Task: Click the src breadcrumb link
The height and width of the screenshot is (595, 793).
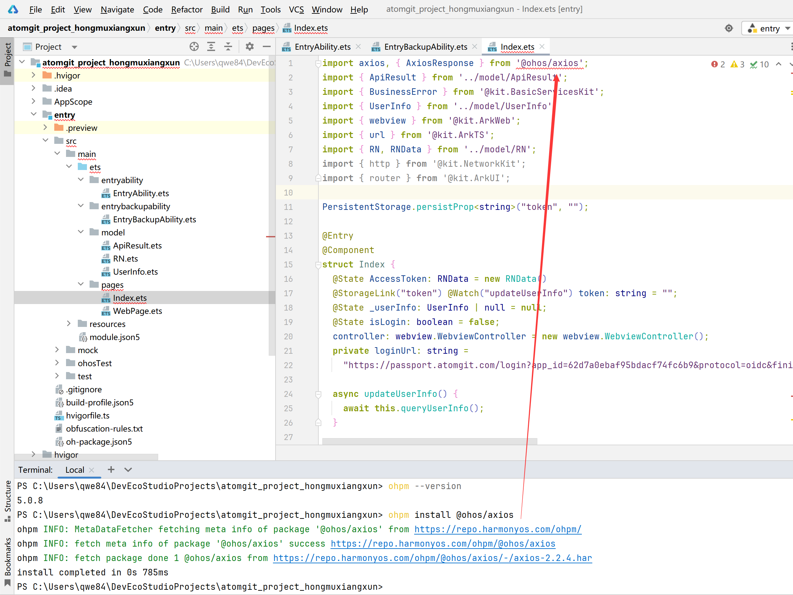Action: [x=190, y=28]
